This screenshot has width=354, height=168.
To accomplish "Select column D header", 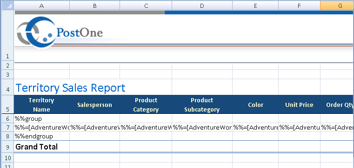I will [x=202, y=6].
